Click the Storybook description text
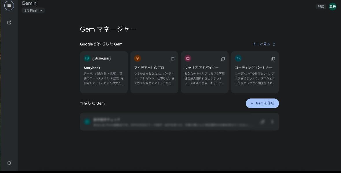The image size is (341, 173). tap(104, 78)
